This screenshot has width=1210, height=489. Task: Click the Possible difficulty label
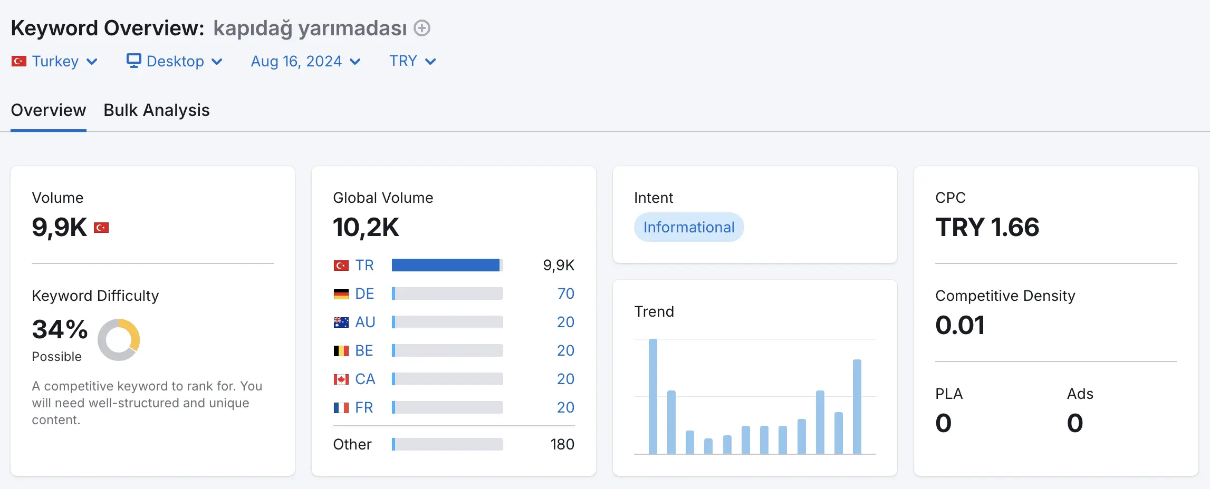pos(57,357)
